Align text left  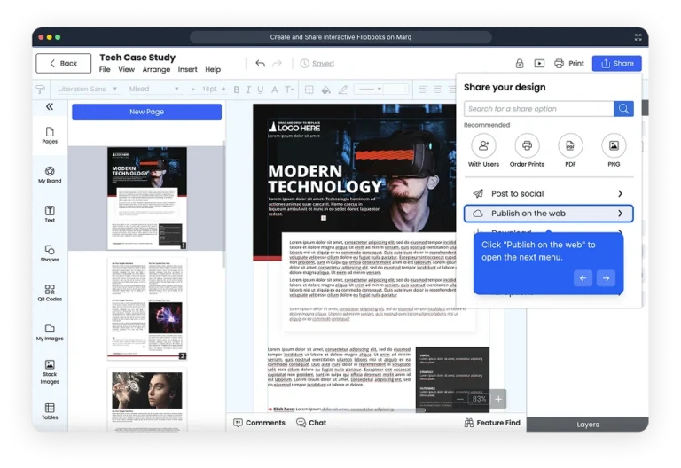point(423,90)
